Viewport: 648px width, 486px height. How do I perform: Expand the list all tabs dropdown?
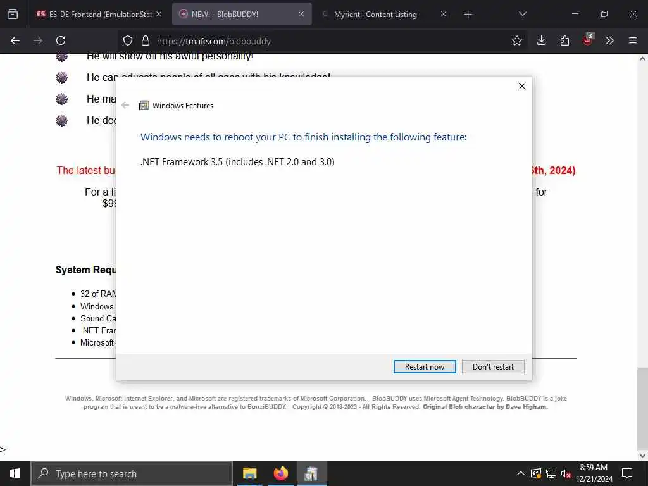coord(522,14)
